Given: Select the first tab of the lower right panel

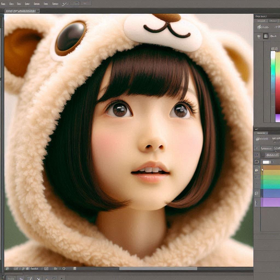Looking at the screenshot, I should [x=261, y=133].
